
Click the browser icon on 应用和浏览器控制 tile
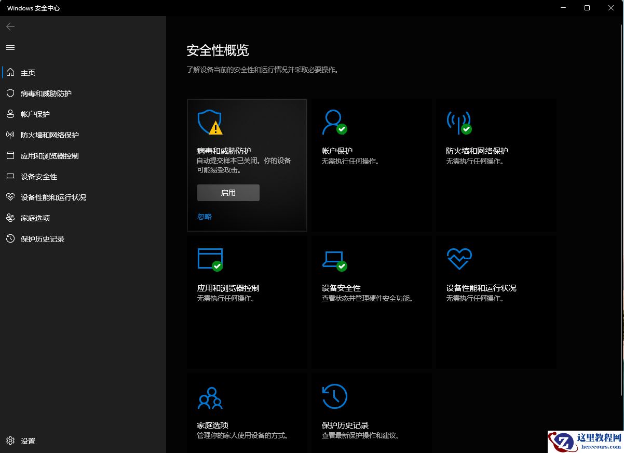(x=210, y=259)
